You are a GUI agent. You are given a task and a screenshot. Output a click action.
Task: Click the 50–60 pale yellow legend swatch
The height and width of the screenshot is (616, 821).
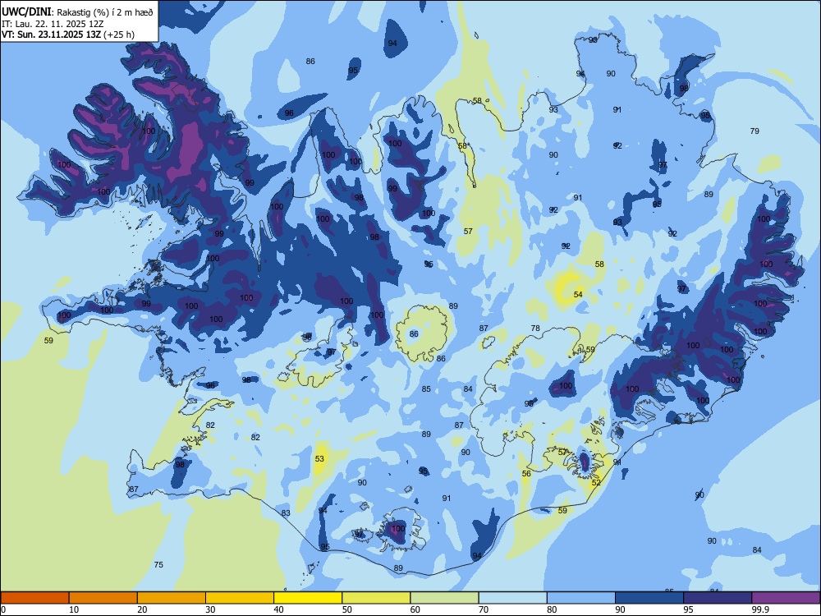(x=377, y=598)
